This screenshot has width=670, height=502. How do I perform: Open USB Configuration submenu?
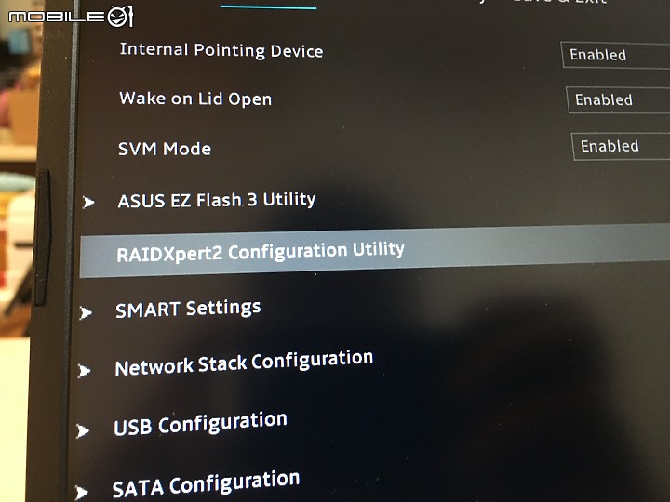[200, 424]
